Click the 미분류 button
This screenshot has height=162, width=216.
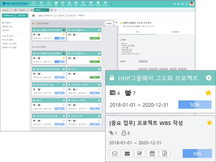pyautogui.click(x=109, y=24)
